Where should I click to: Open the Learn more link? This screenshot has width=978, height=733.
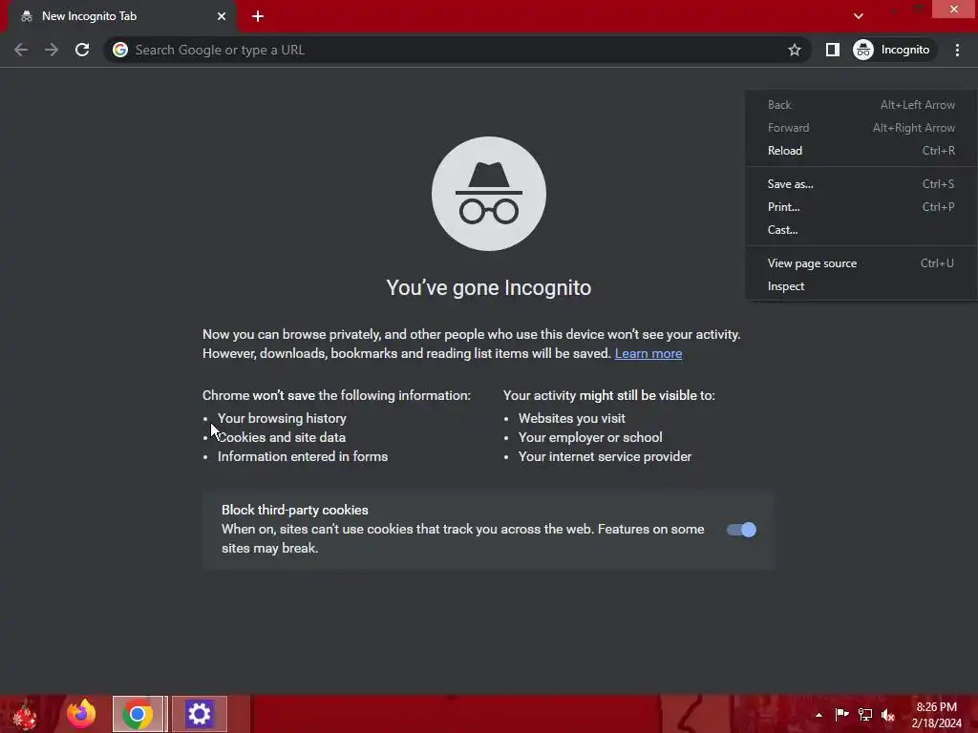pyautogui.click(x=648, y=353)
